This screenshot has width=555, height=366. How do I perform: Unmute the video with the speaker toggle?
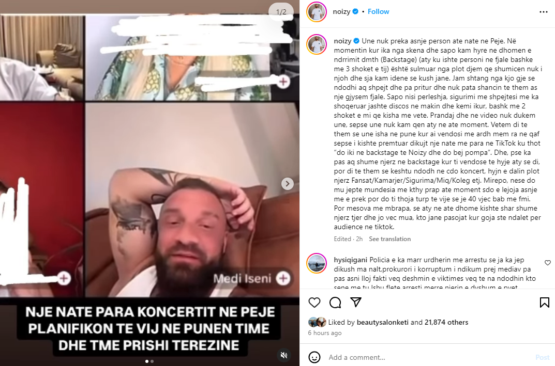click(x=284, y=355)
